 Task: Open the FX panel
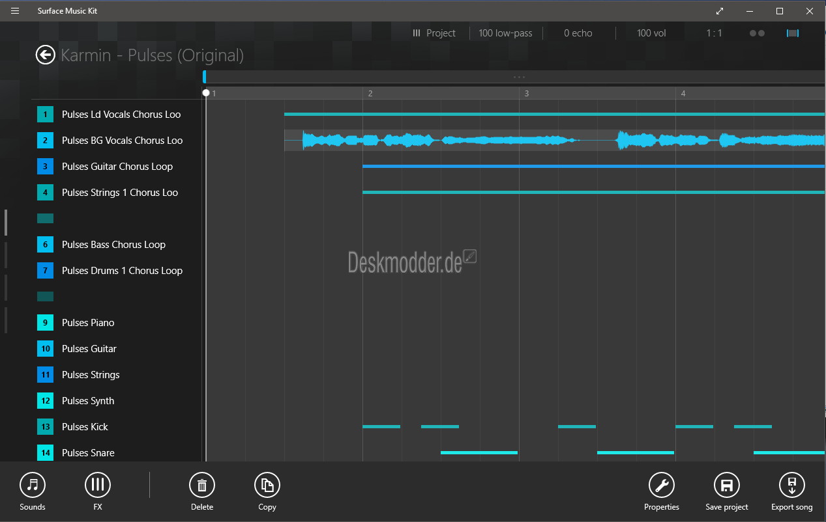(x=98, y=491)
